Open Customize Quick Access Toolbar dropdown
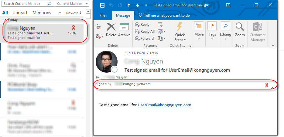Viewport: 284px width, 137px height. (146, 5)
